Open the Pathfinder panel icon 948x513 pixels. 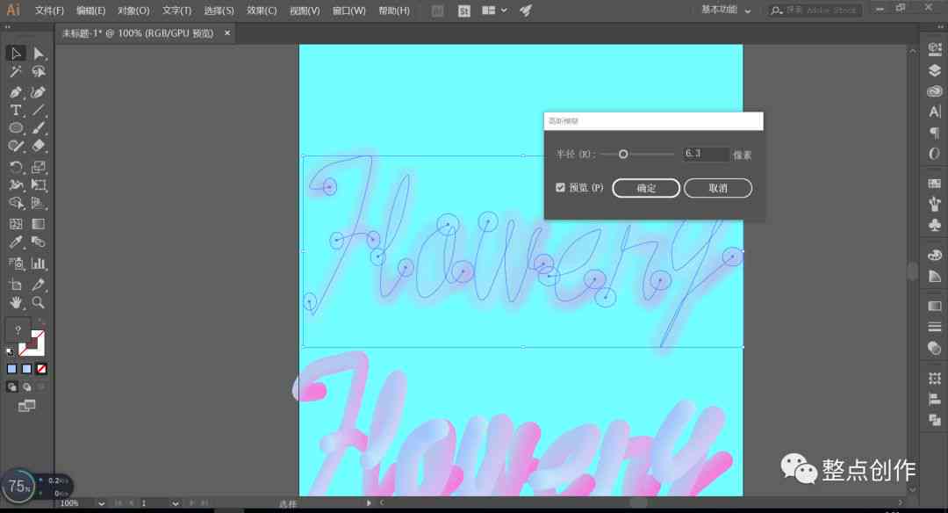pyautogui.click(x=935, y=420)
